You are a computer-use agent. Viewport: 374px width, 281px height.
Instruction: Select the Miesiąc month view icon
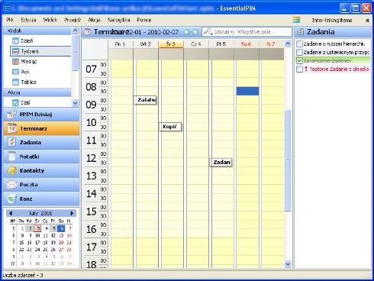tap(15, 62)
